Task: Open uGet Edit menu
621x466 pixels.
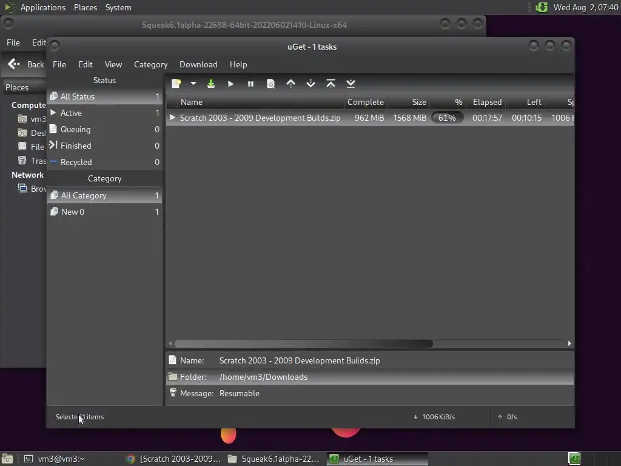Action: 85,64
